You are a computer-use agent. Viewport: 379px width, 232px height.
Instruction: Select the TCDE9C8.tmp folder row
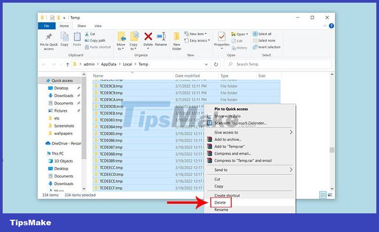point(186,86)
